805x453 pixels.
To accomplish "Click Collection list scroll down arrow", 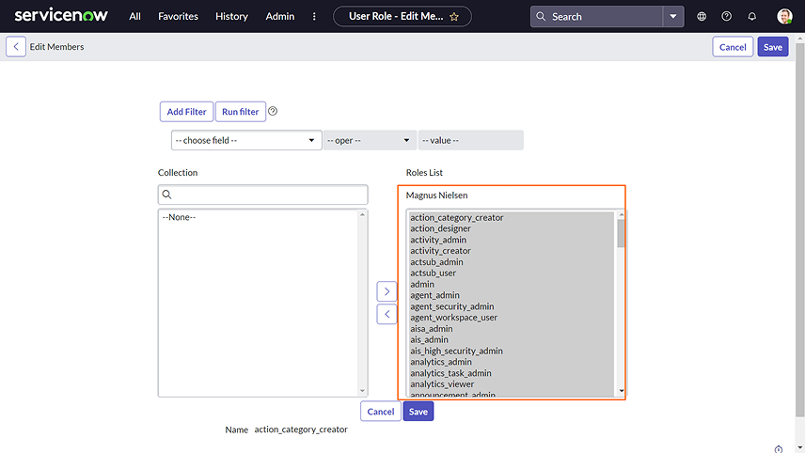I will pos(362,391).
